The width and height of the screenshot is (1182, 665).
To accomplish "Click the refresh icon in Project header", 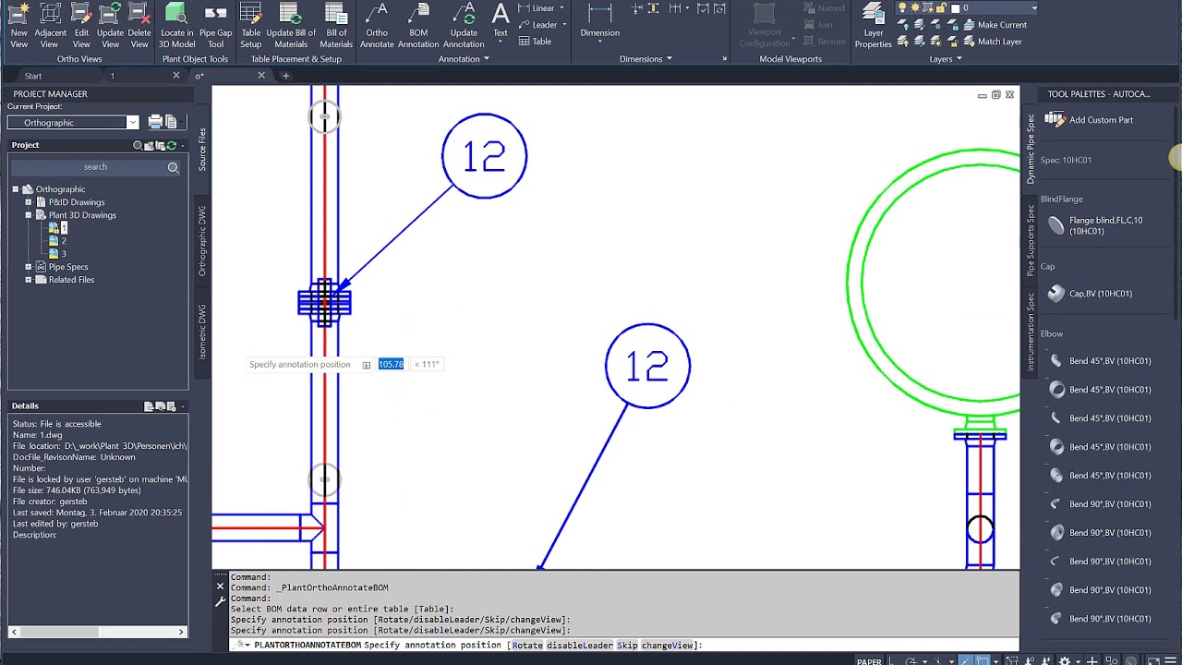I will (x=171, y=145).
